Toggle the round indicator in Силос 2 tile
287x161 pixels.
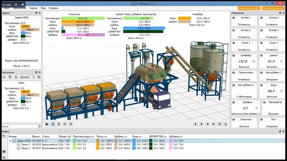coord(261,43)
